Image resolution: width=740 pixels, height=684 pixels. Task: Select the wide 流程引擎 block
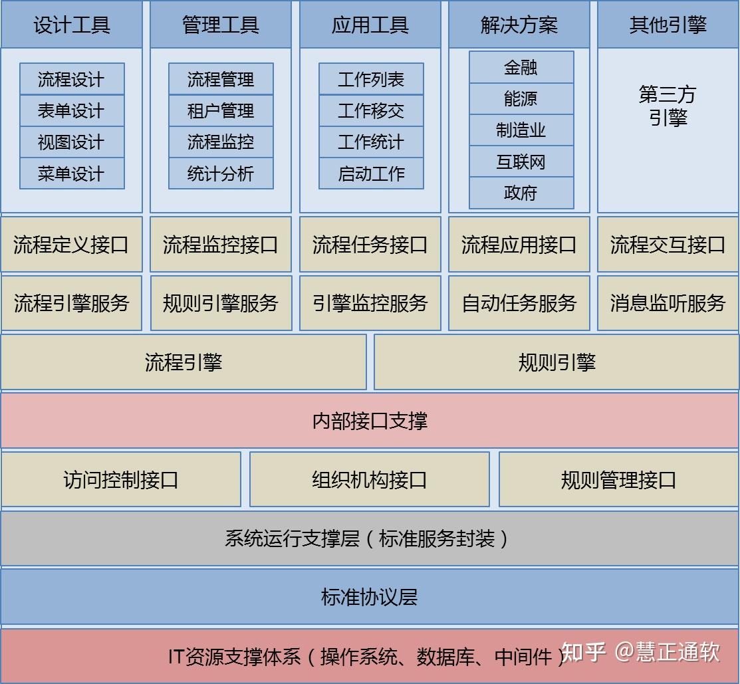[x=184, y=362]
